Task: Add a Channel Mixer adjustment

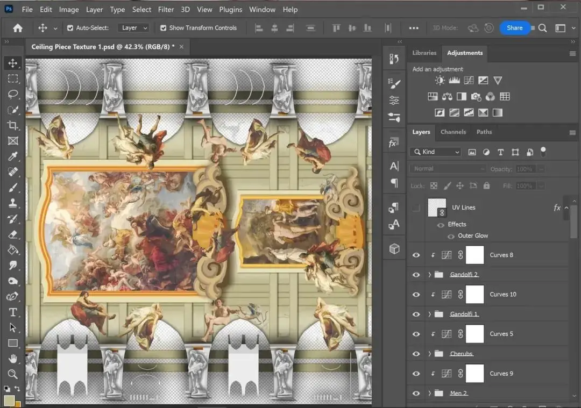Action: coord(490,97)
